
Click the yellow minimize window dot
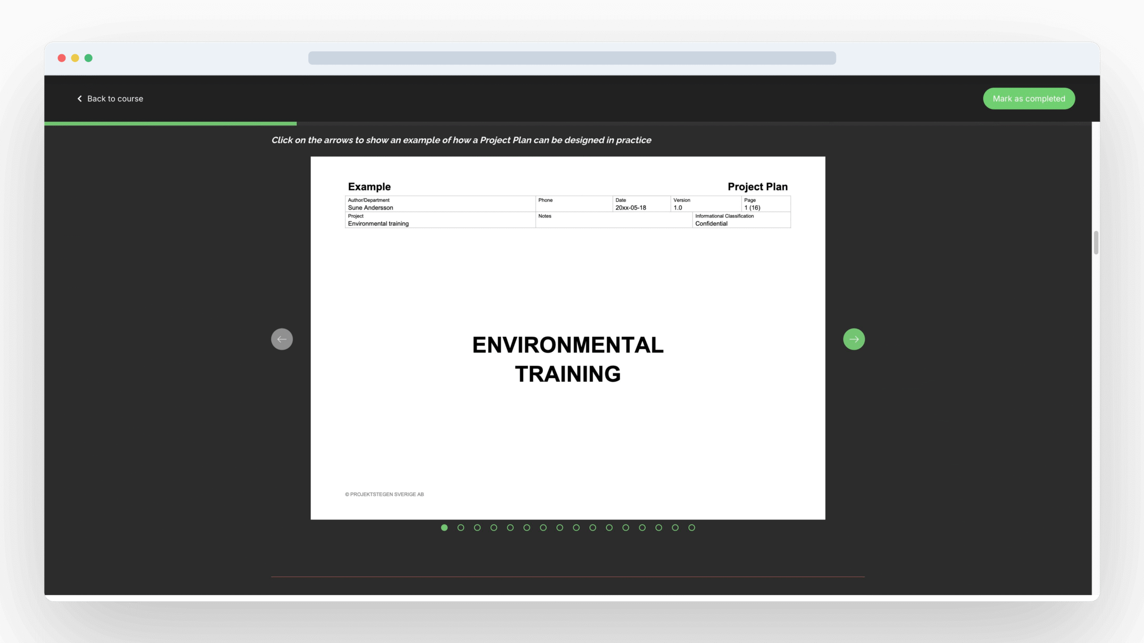coord(75,58)
